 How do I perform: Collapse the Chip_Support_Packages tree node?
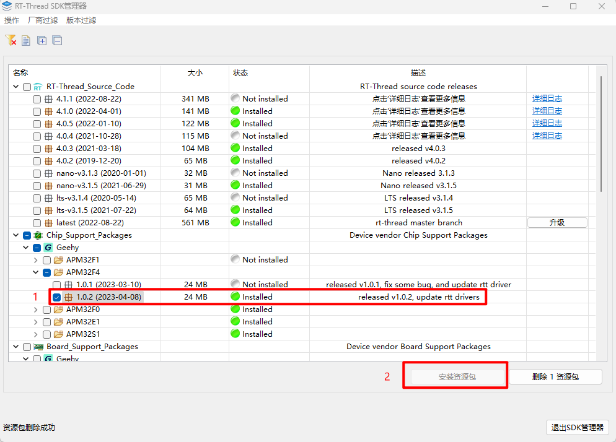pyautogui.click(x=16, y=235)
